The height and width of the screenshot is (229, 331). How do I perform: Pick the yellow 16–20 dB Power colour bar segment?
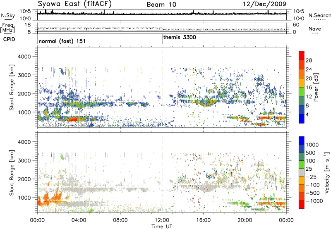click(x=302, y=83)
